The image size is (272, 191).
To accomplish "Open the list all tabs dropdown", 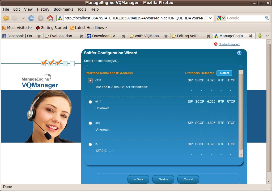I will point(267,36).
